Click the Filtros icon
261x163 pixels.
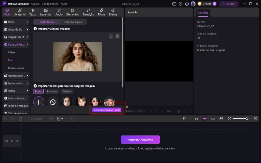tap(101, 12)
